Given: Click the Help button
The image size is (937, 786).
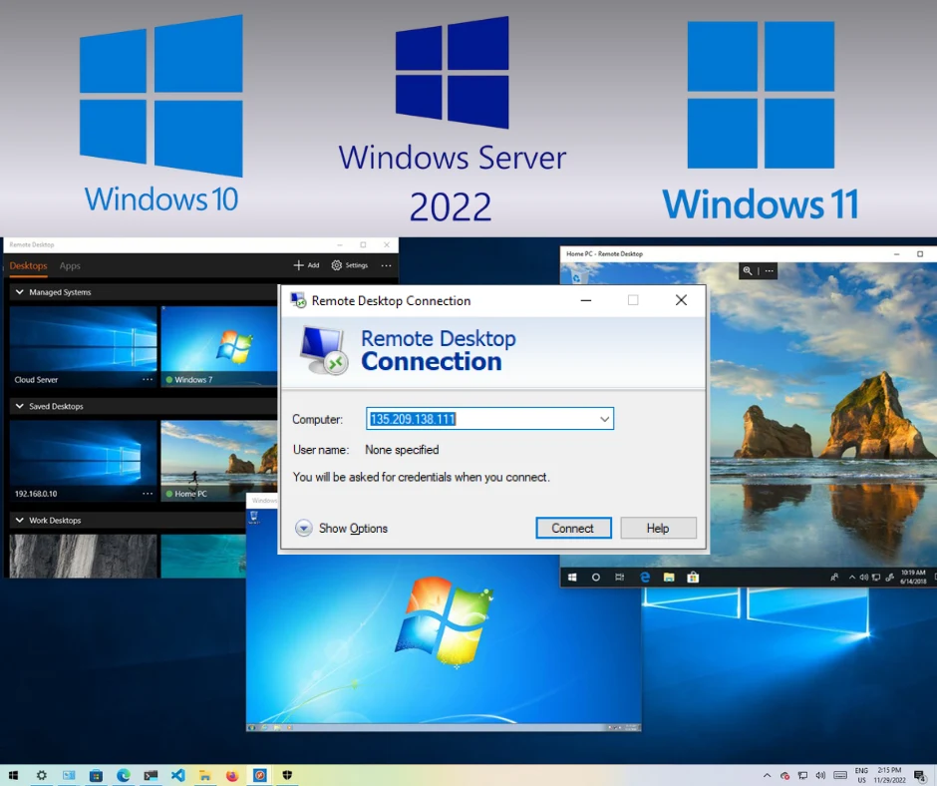Looking at the screenshot, I should (x=658, y=528).
